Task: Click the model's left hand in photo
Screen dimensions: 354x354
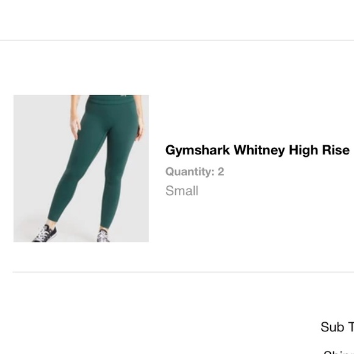Action: pos(76,128)
